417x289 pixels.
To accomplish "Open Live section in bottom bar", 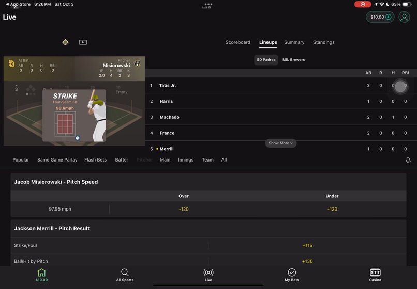I will tap(208, 275).
